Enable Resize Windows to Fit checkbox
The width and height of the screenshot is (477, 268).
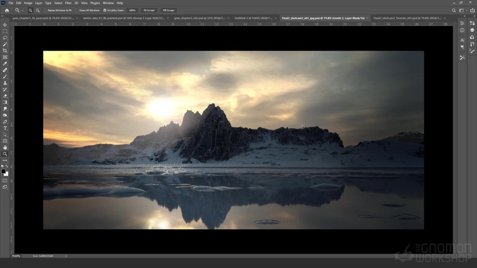(x=46, y=10)
